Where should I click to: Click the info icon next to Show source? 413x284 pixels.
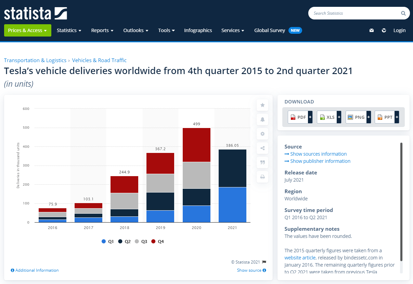pos(264,270)
